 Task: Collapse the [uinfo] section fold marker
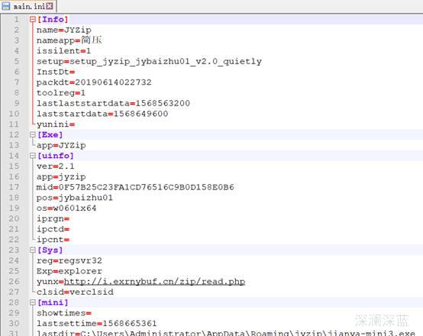pos(33,156)
